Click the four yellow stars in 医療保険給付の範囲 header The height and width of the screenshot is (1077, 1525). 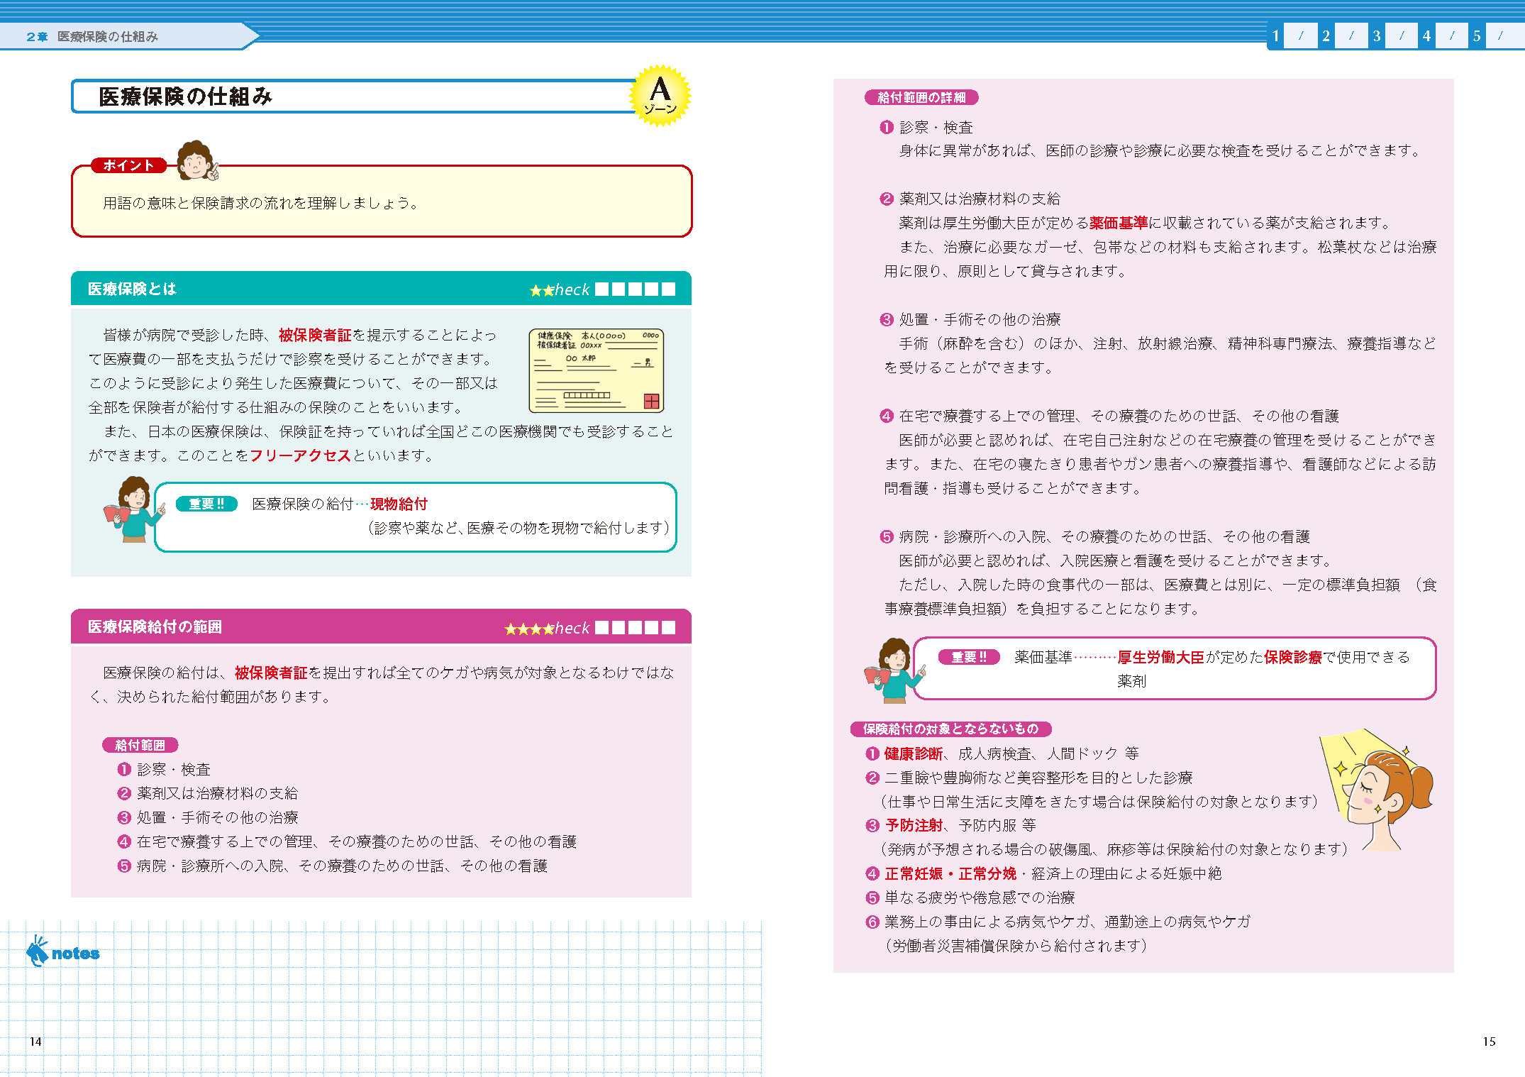529,629
